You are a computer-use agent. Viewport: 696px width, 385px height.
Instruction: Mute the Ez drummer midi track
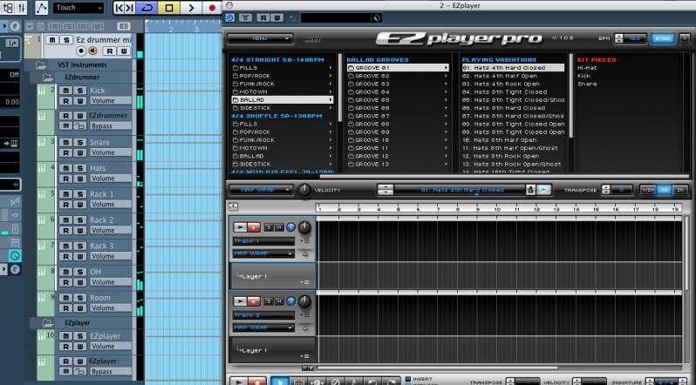52,40
